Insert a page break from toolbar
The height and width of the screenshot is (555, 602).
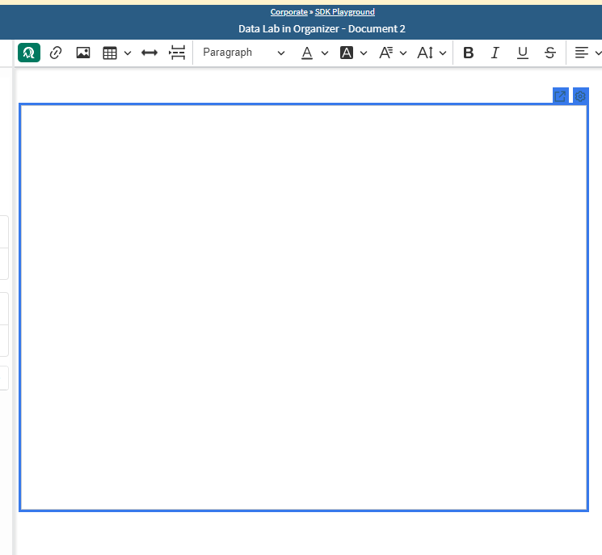[177, 53]
